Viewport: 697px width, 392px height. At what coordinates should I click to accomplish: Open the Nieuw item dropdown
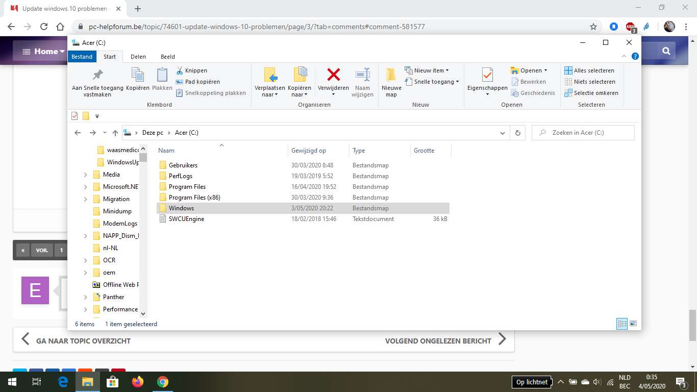pyautogui.click(x=427, y=70)
